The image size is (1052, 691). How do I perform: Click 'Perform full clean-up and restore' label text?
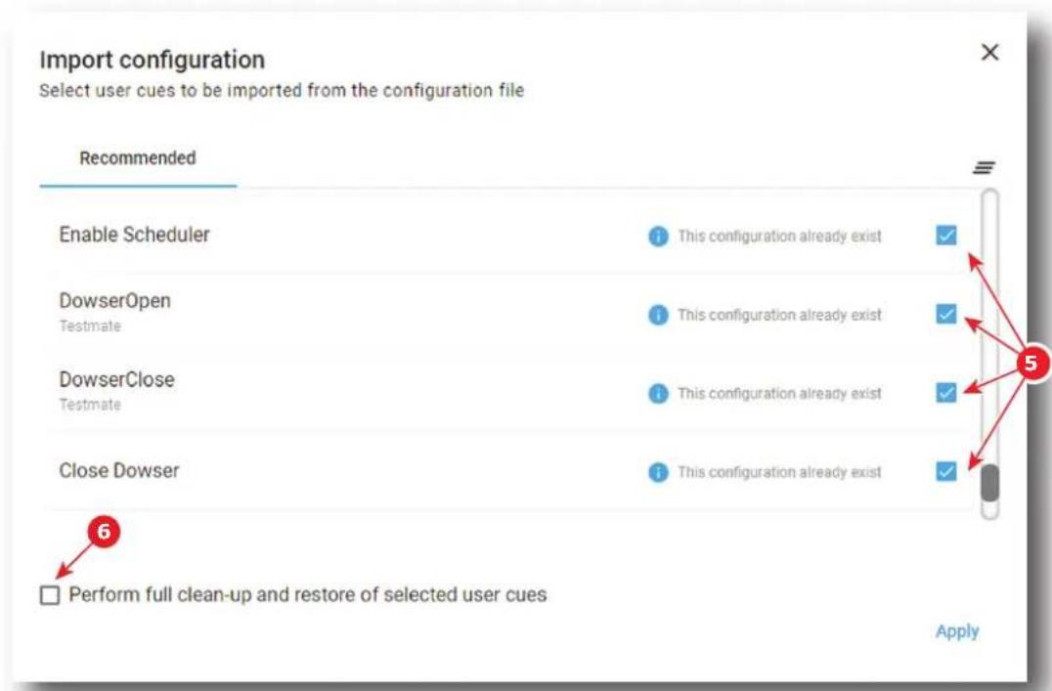click(x=308, y=595)
